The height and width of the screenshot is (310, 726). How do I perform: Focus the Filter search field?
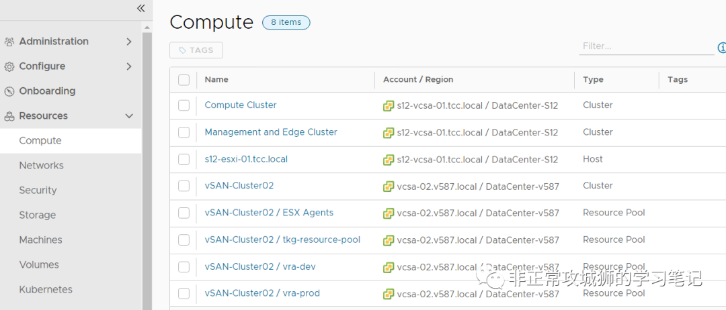pyautogui.click(x=645, y=46)
